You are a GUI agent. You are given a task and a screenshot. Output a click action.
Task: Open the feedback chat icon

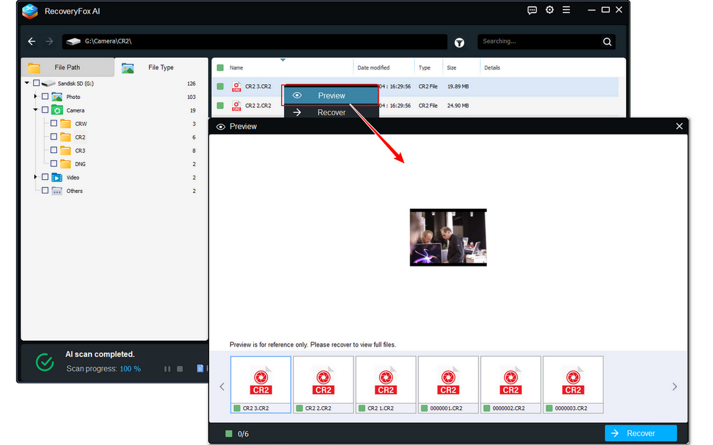[532, 10]
